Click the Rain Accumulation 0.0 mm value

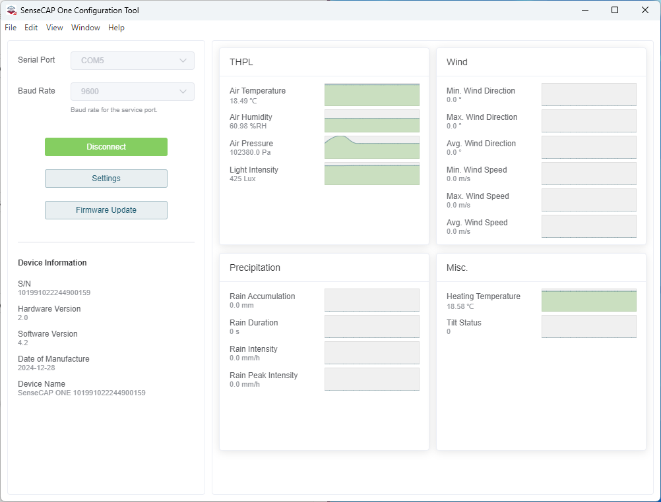tap(241, 305)
